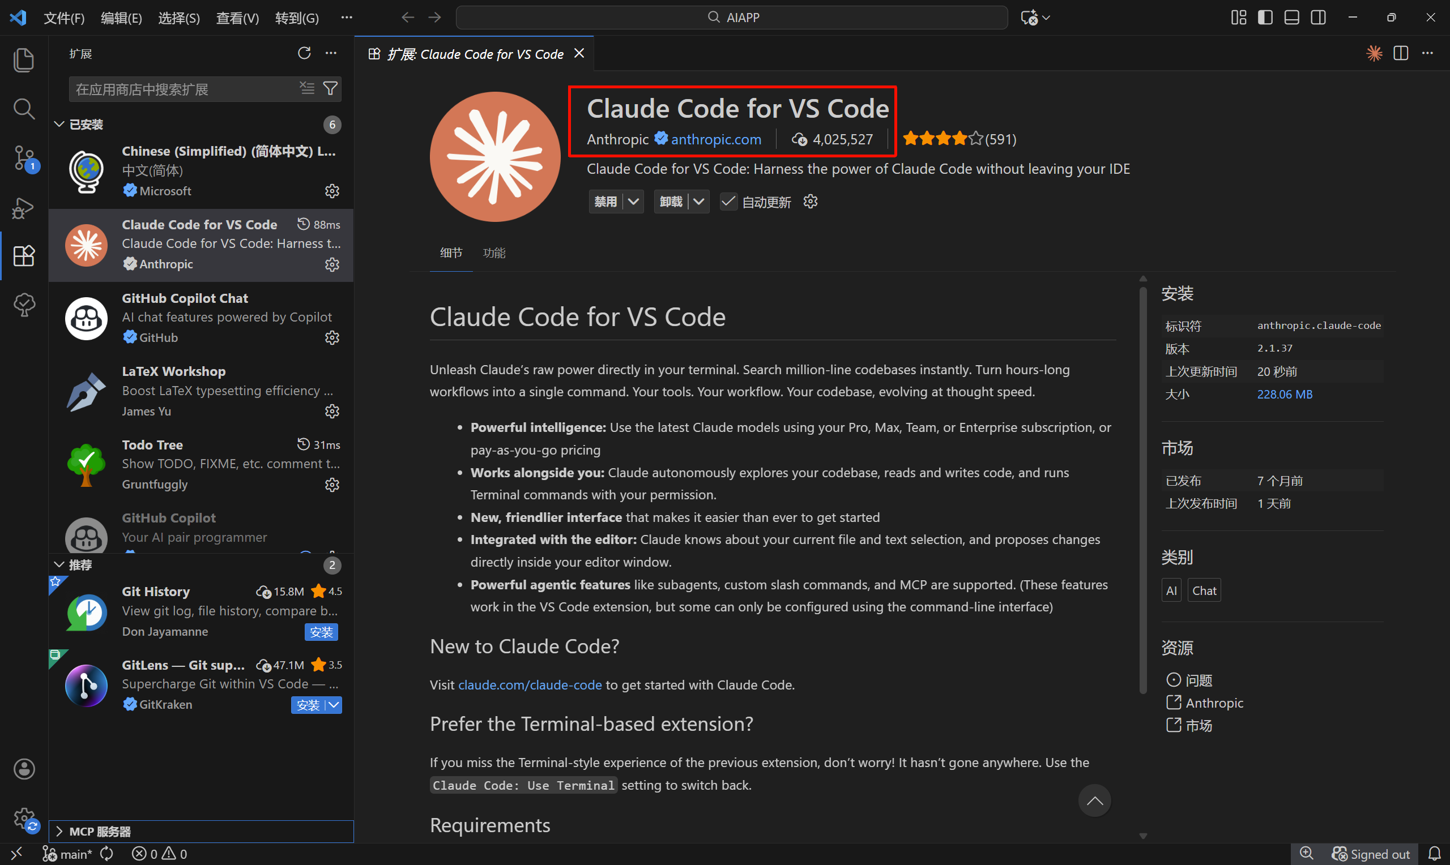Open claude.com/claude-code link
The image size is (1450, 865).
(530, 685)
